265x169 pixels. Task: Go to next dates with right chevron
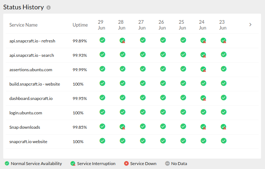250,25
